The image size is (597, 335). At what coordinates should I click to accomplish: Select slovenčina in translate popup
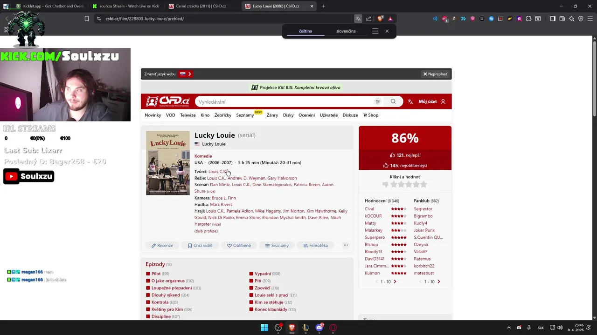tap(346, 31)
